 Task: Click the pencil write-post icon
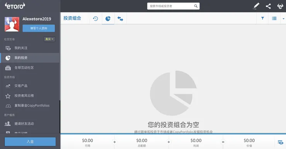[x=256, y=6]
